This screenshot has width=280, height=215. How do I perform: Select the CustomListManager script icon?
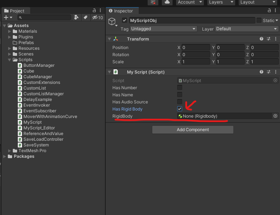pos(20,94)
